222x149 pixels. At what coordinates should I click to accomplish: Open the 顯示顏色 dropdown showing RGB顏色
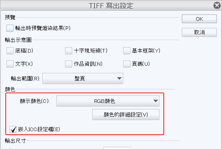(108, 101)
